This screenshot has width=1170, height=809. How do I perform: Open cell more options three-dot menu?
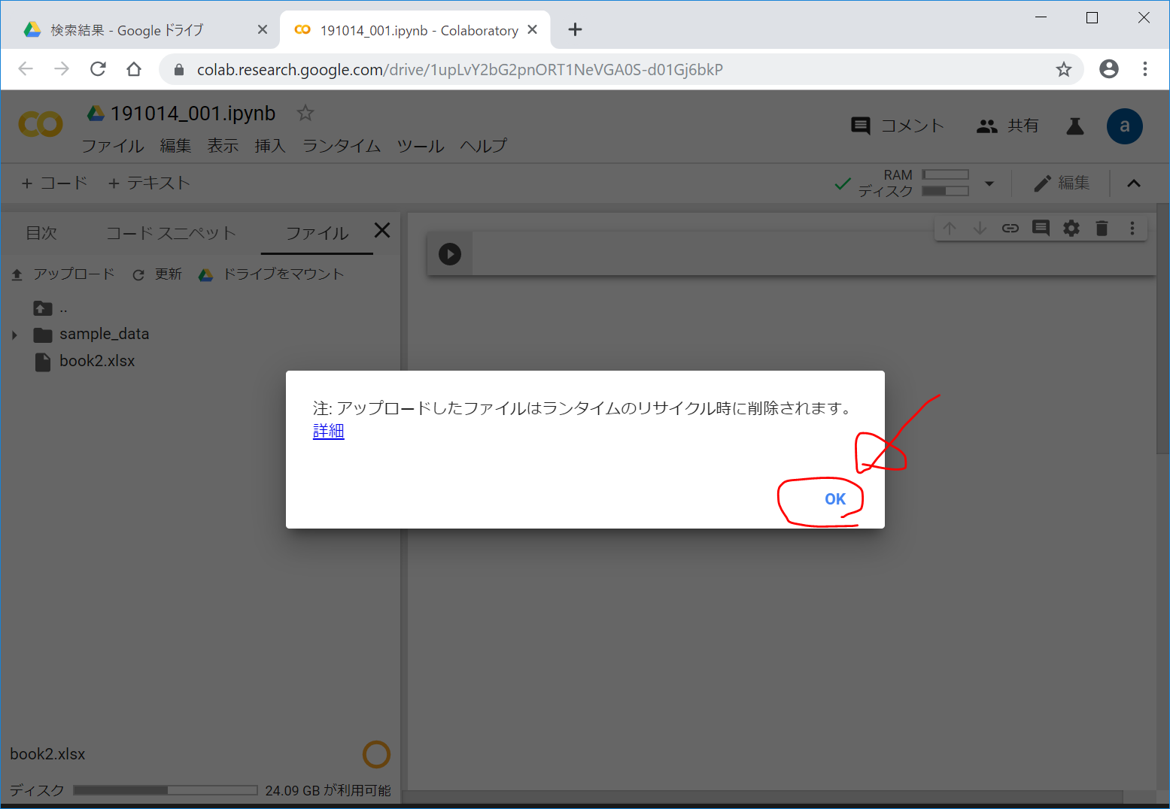tap(1132, 228)
